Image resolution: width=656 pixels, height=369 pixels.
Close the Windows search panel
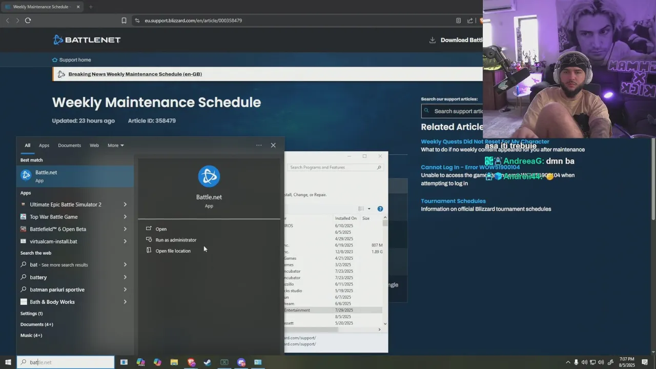pos(273,146)
